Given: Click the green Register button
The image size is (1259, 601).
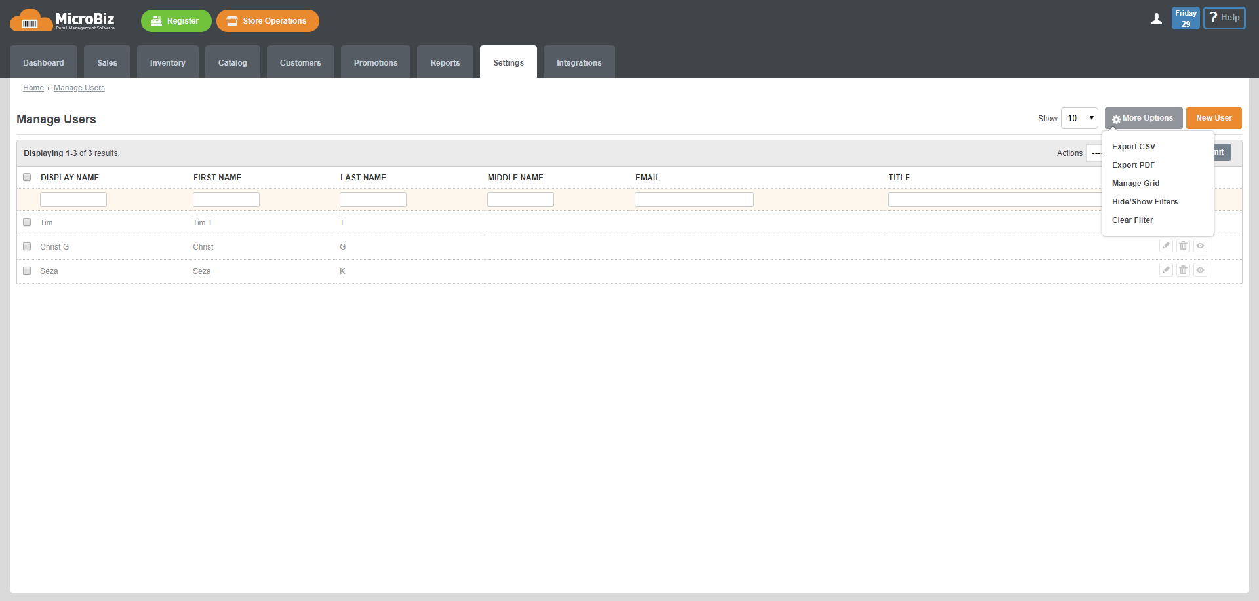Looking at the screenshot, I should pos(176,20).
